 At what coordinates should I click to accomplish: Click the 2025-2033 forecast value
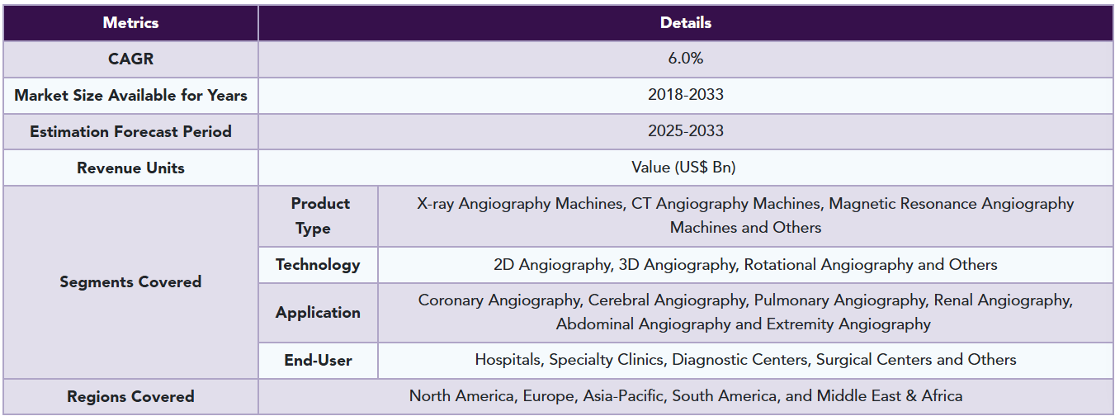(686, 132)
